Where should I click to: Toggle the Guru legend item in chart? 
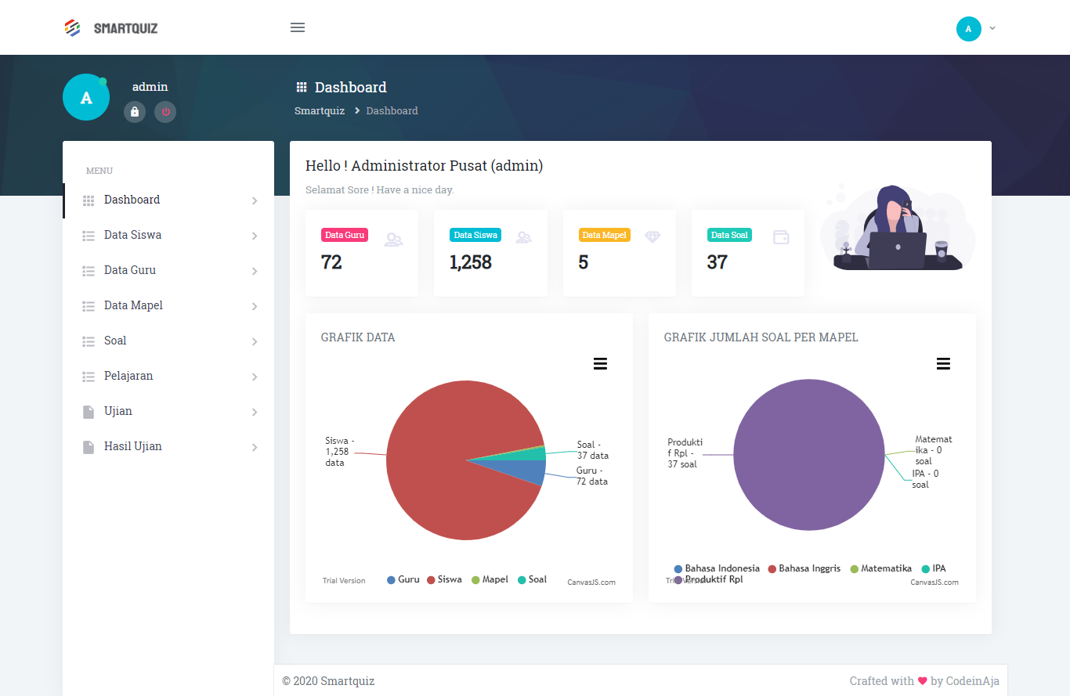pos(403,579)
